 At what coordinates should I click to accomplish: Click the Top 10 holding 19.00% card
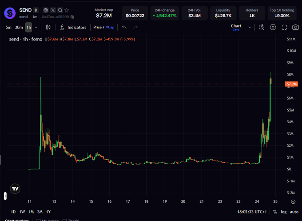coord(282,13)
